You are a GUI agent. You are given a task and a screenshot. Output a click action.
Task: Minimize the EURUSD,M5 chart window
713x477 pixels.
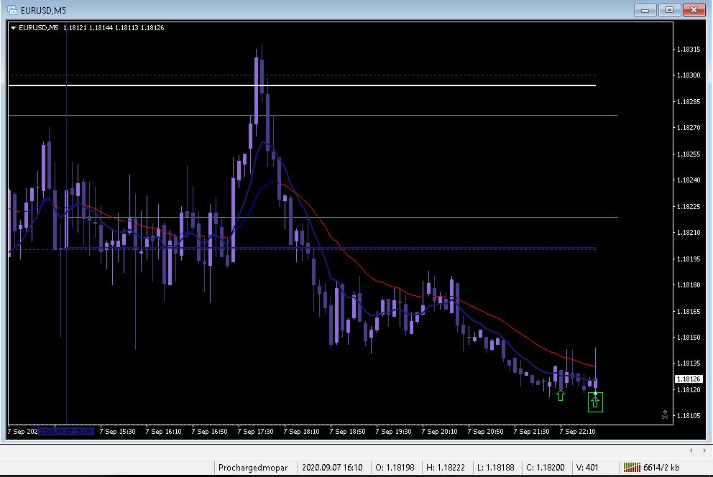[645, 10]
